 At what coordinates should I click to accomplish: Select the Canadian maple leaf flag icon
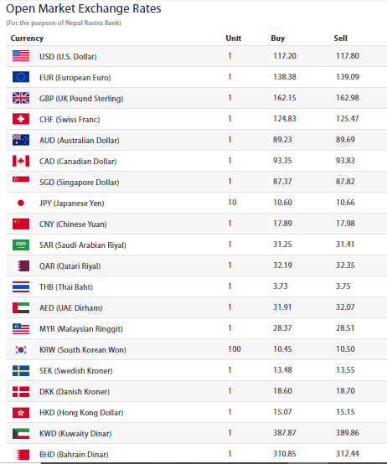pos(21,161)
